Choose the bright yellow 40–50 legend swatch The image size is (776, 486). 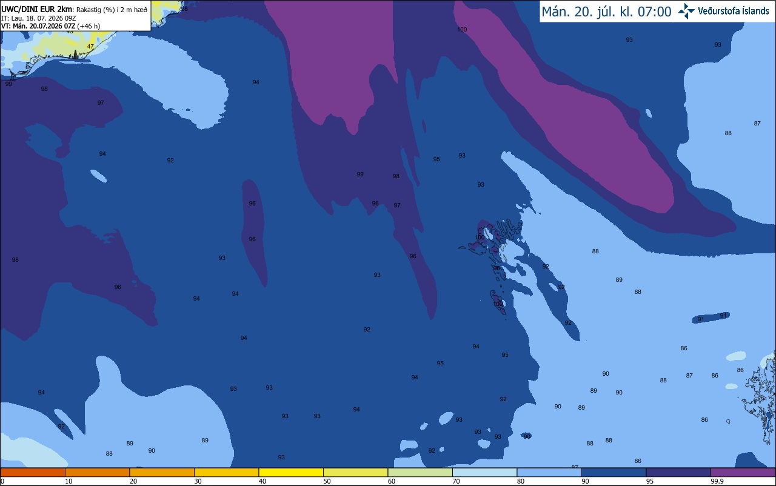[291, 472]
